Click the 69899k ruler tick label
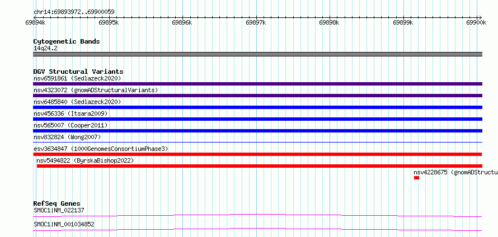This screenshot has height=237, width=498. click(403, 22)
